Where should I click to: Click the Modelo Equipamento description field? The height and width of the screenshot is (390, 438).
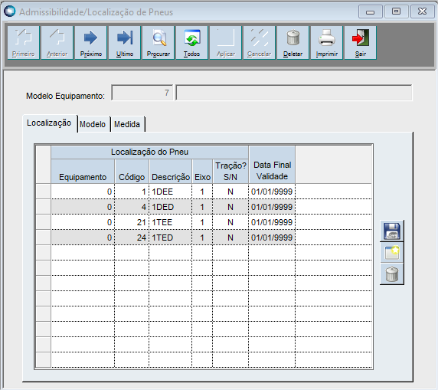[x=294, y=93]
